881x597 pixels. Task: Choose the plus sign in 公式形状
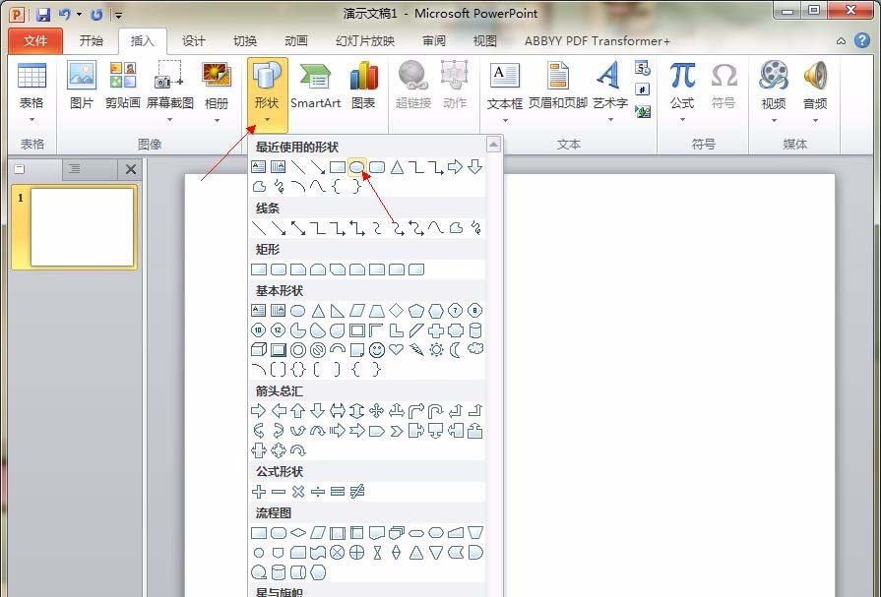tap(259, 492)
